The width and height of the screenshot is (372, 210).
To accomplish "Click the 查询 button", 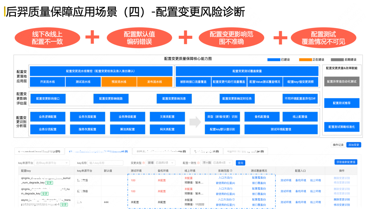I will (240, 163).
